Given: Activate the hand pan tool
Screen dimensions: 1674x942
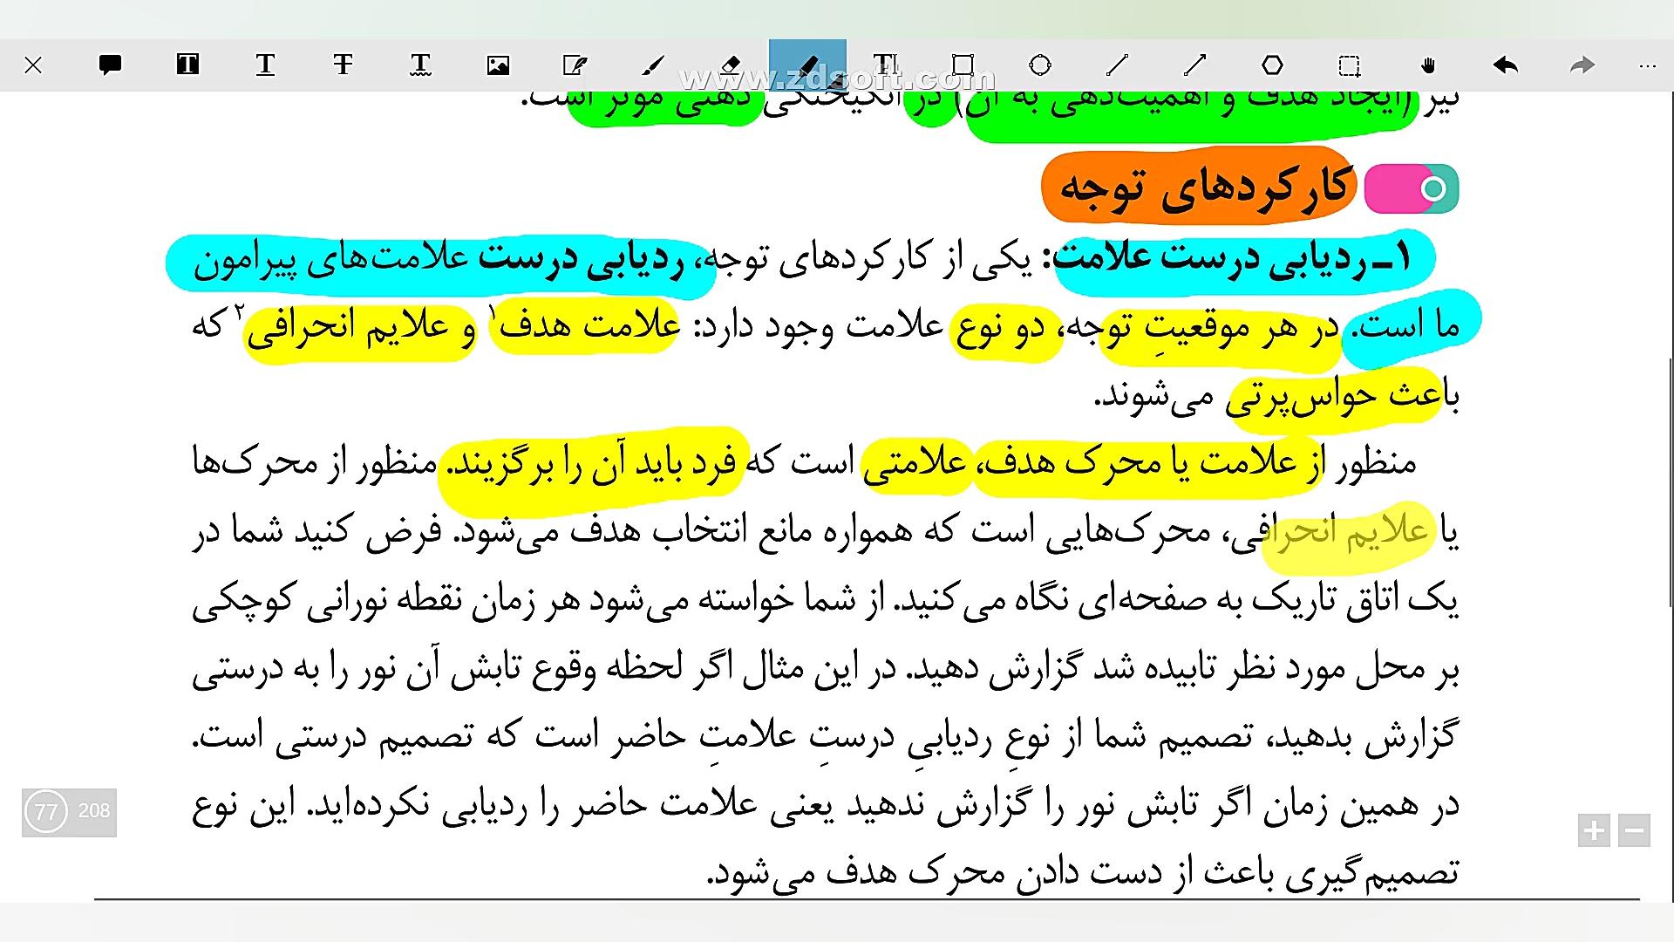Looking at the screenshot, I should (1428, 65).
